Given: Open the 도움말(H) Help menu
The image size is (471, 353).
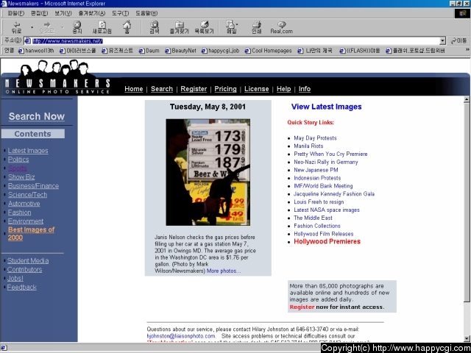Looking at the screenshot, I should tap(146, 13).
